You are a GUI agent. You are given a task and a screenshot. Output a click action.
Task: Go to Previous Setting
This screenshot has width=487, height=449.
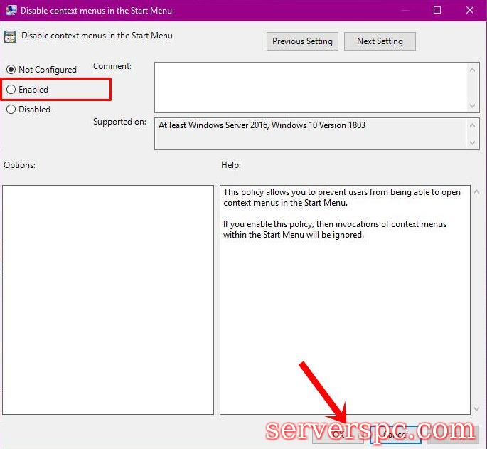[302, 41]
